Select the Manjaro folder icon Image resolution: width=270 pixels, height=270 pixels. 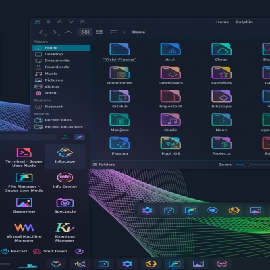coord(119,119)
